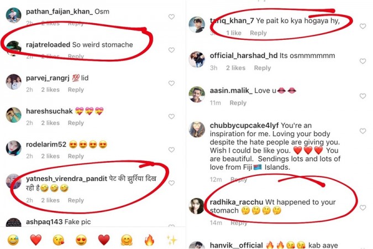Like the rajatreloaded comment with heart icon
This screenshot has width=373, height=249.
click(x=171, y=50)
